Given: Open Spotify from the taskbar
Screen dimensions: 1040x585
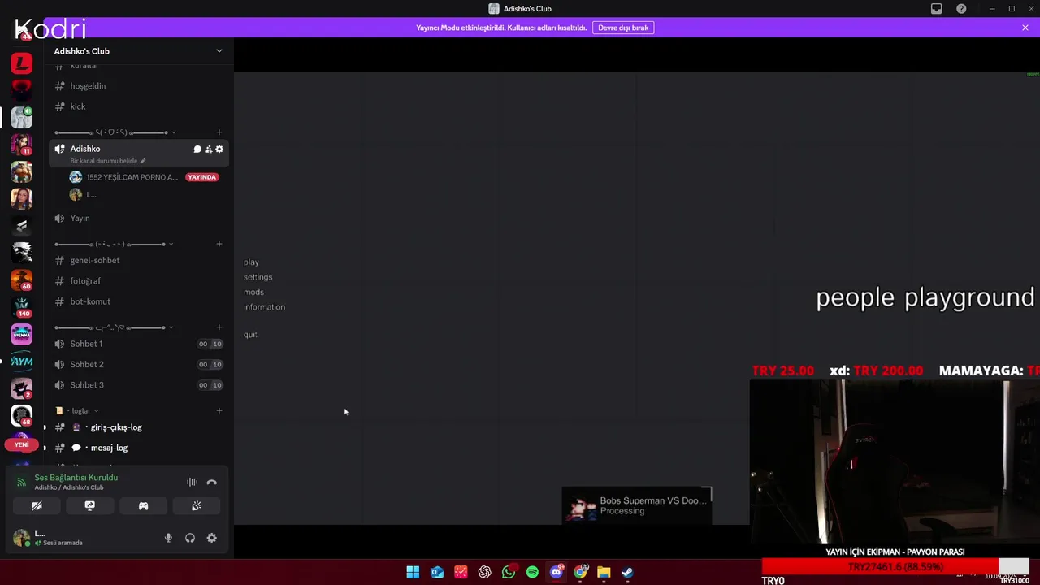Looking at the screenshot, I should pyautogui.click(x=532, y=572).
